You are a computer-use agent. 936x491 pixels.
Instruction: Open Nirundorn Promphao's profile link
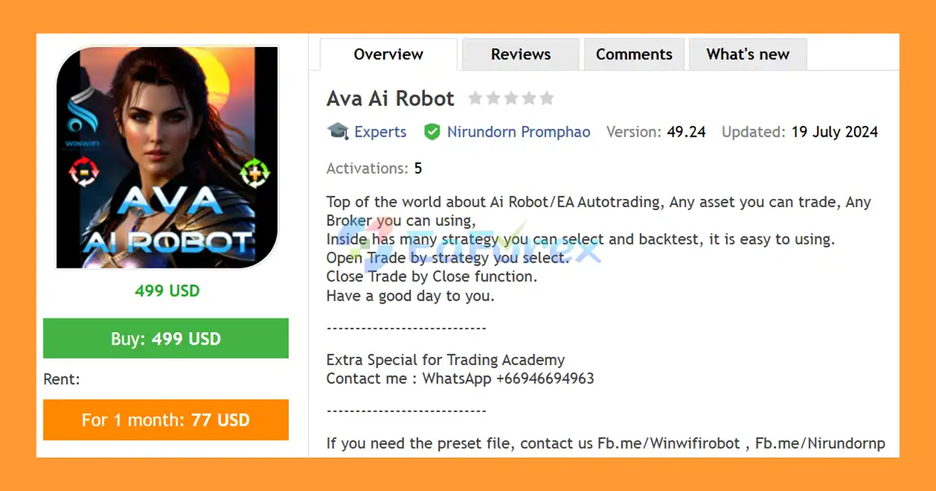[519, 132]
